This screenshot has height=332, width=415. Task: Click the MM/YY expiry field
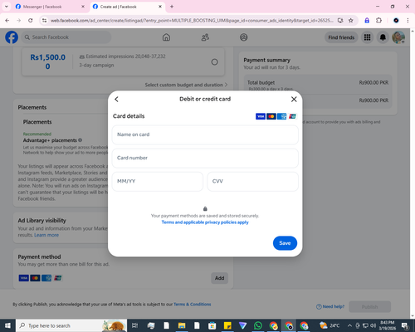pyautogui.click(x=158, y=182)
